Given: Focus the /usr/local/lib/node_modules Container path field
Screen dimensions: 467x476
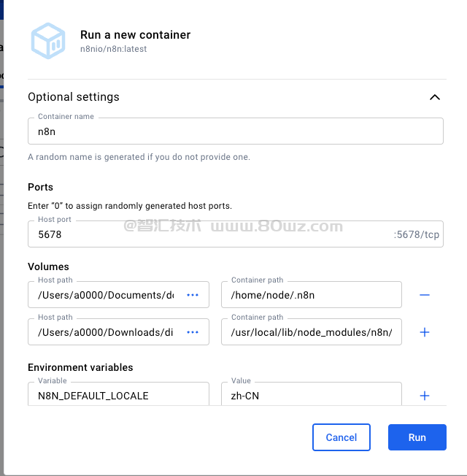Looking at the screenshot, I should 311,332.
